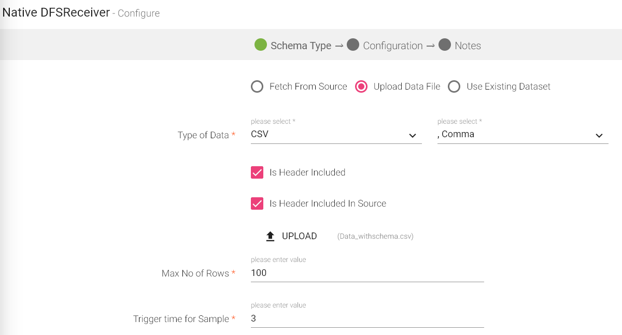The height and width of the screenshot is (335, 622).
Task: Click the Trigger time for Sample field
Action: [x=367, y=318]
